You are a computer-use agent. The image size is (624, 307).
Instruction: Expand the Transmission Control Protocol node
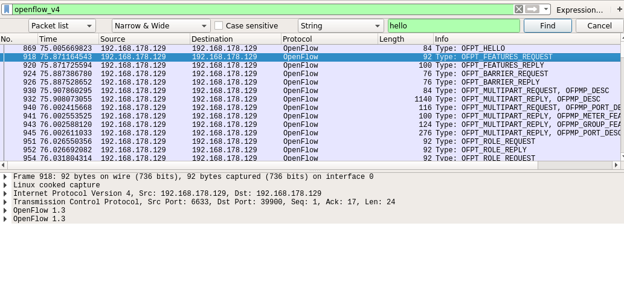[5, 202]
